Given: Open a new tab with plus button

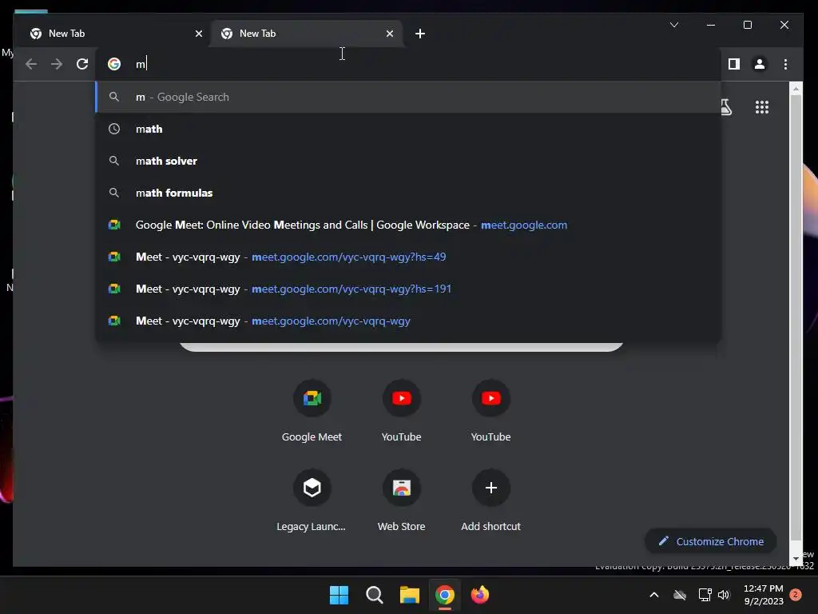Looking at the screenshot, I should pos(420,34).
